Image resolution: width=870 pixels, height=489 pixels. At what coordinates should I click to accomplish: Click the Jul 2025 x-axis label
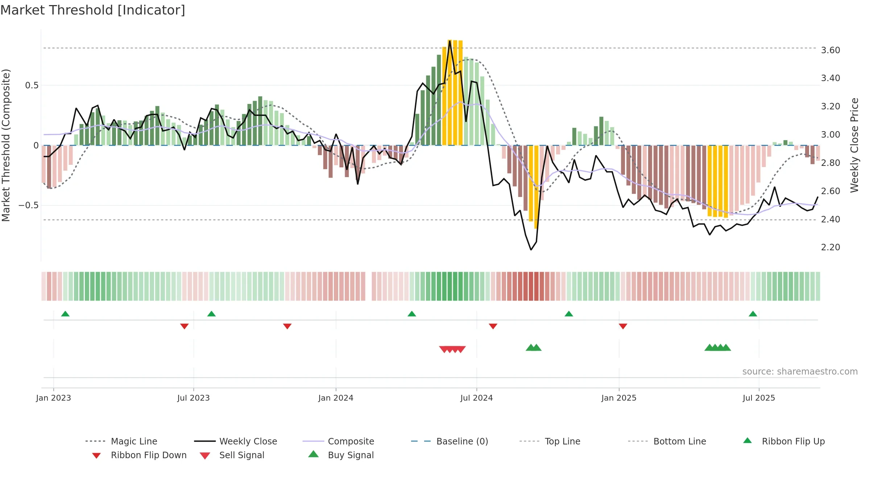(x=759, y=398)
